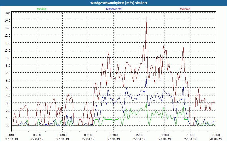This screenshot has width=227, height=142.
Task: Click the 13,0 y-axis value
Action: pyautogui.click(x=8, y=28)
